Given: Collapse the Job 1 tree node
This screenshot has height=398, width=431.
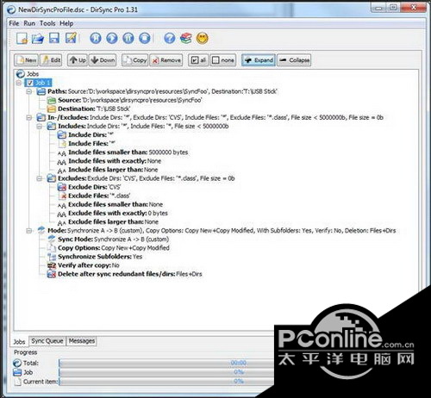Looking at the screenshot, I should click(19, 83).
